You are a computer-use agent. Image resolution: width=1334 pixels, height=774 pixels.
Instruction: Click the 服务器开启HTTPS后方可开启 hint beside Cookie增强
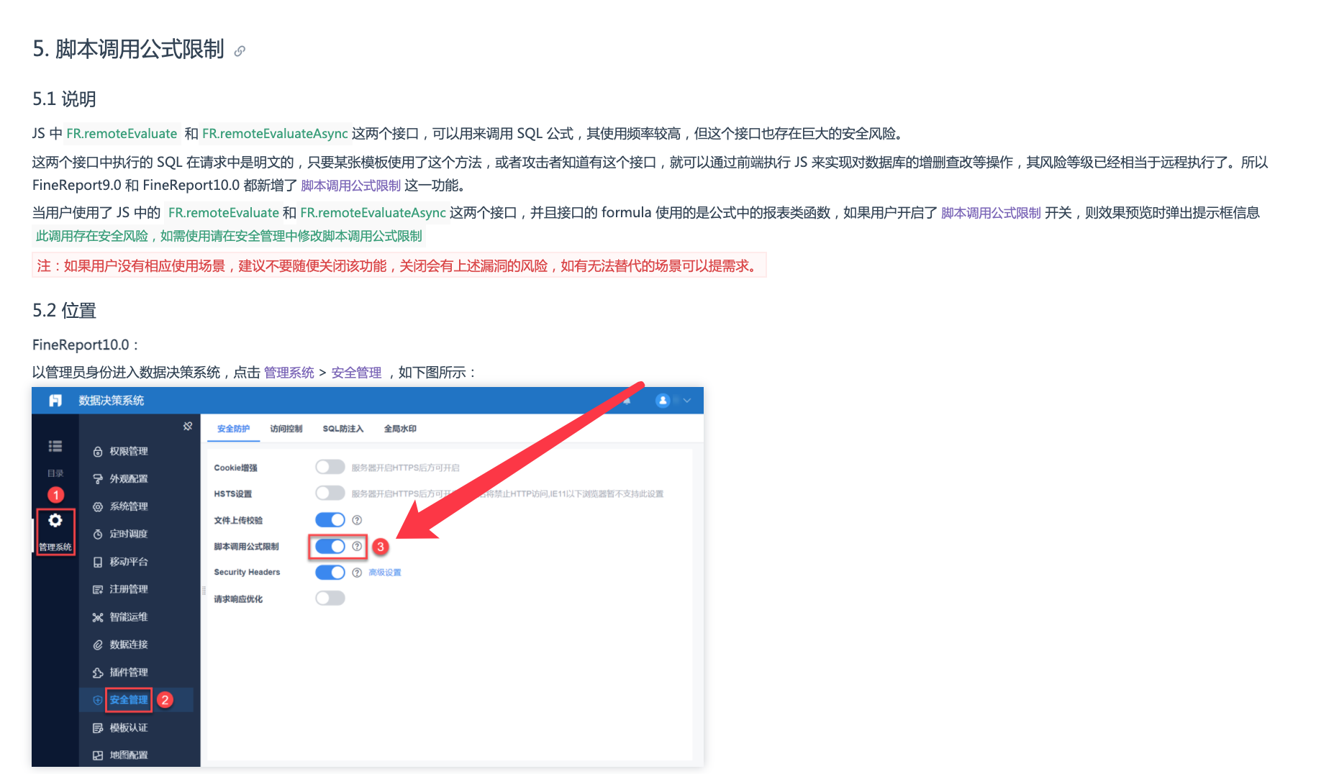click(405, 468)
